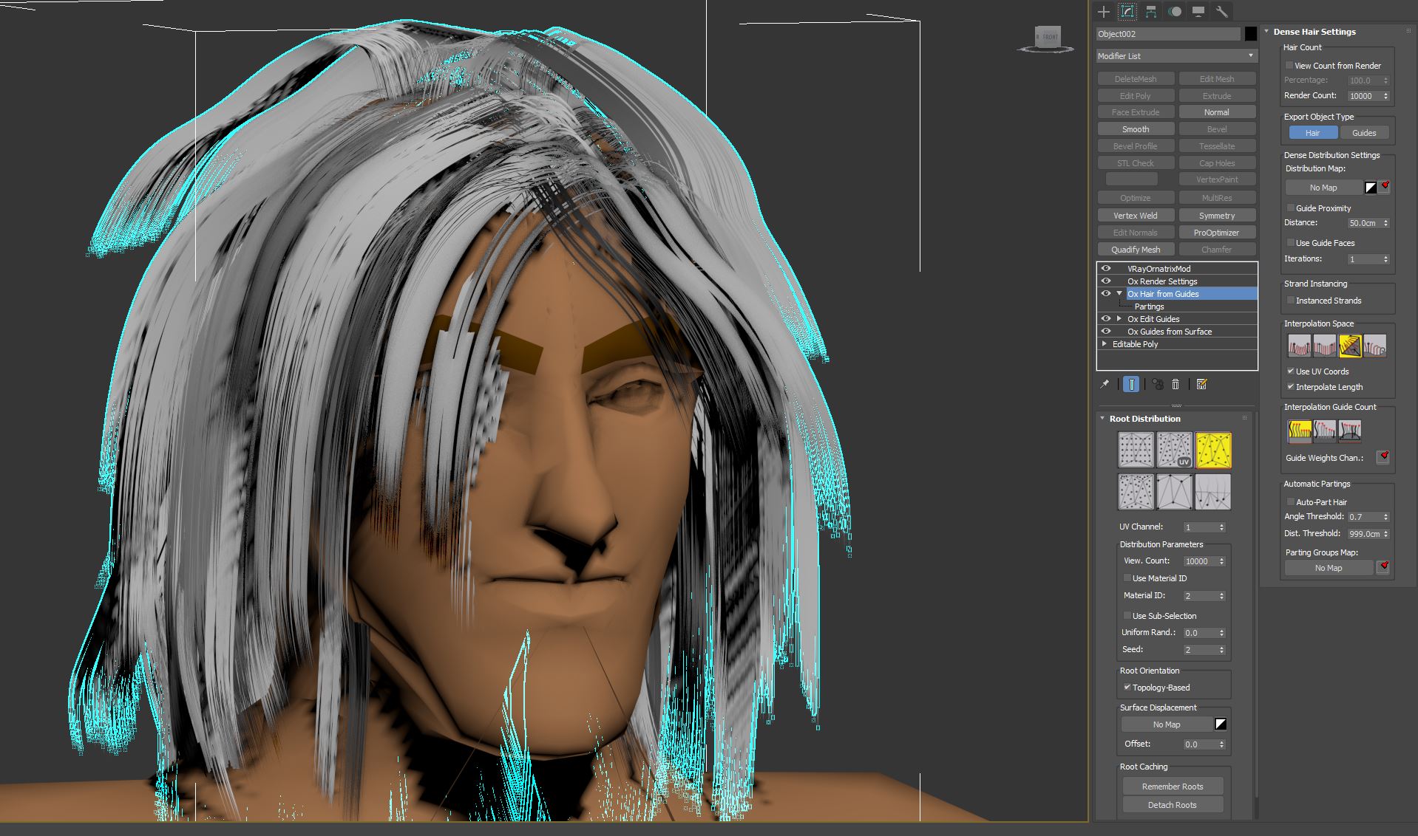
Task: Select Guides export object type
Action: 1363,133
